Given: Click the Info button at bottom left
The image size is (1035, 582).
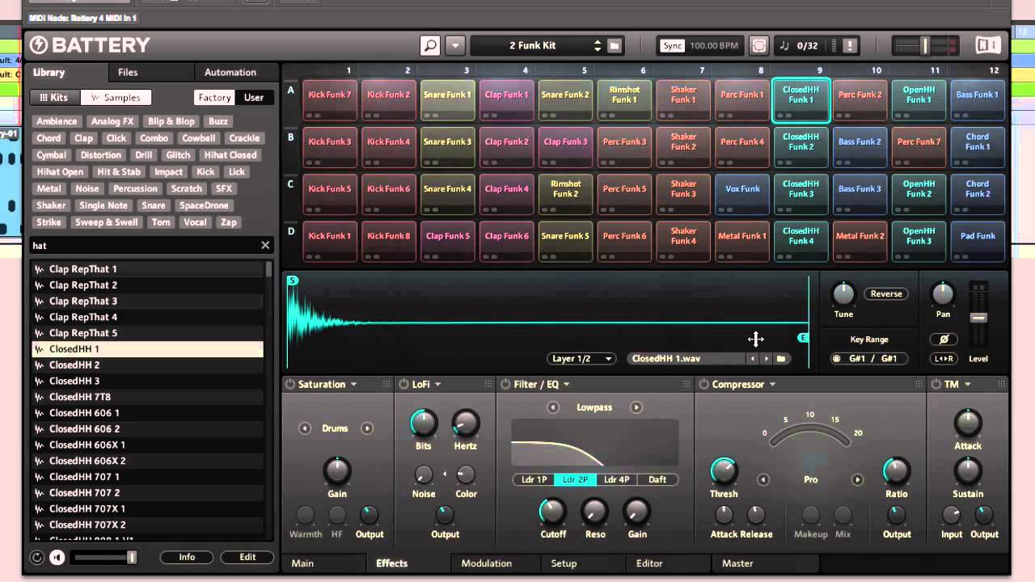Looking at the screenshot, I should point(186,557).
